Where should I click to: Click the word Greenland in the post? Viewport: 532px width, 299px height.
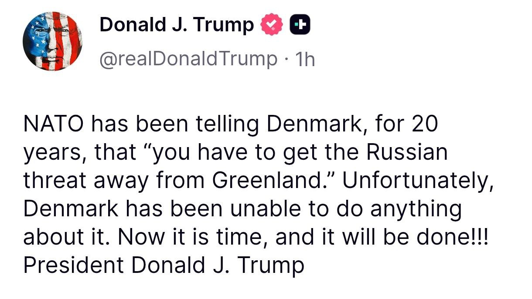263,181
